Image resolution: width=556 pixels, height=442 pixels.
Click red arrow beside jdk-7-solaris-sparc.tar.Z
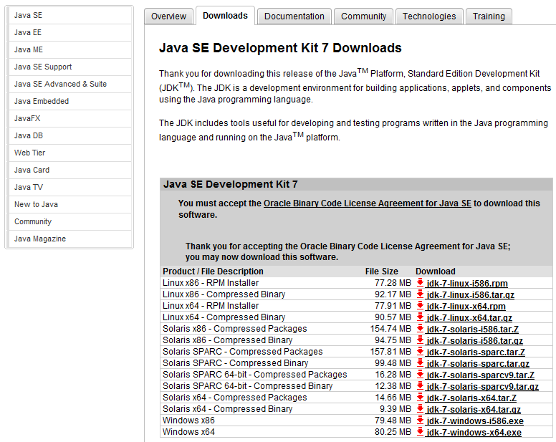[x=420, y=352]
